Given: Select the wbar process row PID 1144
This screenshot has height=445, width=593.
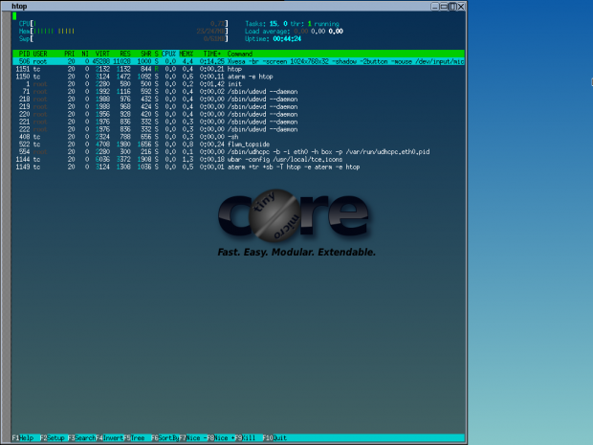Looking at the screenshot, I should [238, 159].
